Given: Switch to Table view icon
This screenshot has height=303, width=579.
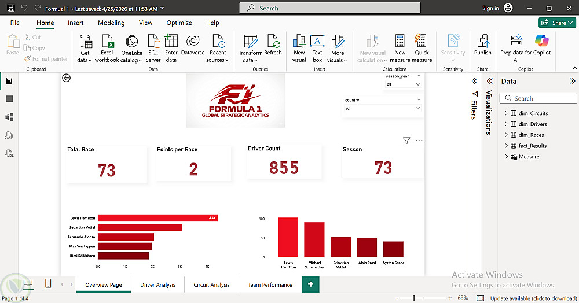Looking at the screenshot, I should (9, 99).
